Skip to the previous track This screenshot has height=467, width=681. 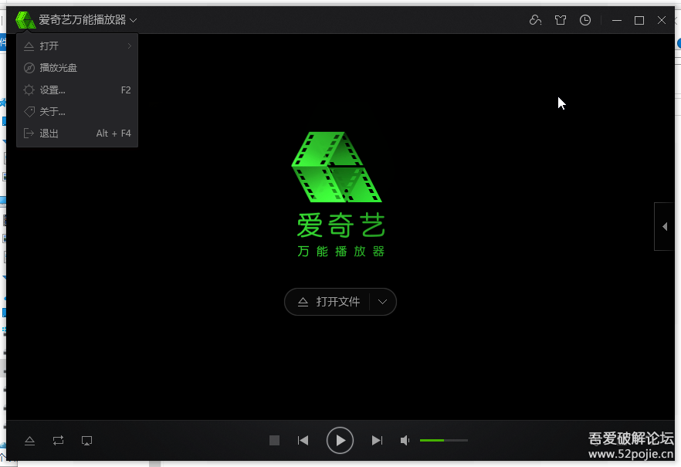click(303, 441)
